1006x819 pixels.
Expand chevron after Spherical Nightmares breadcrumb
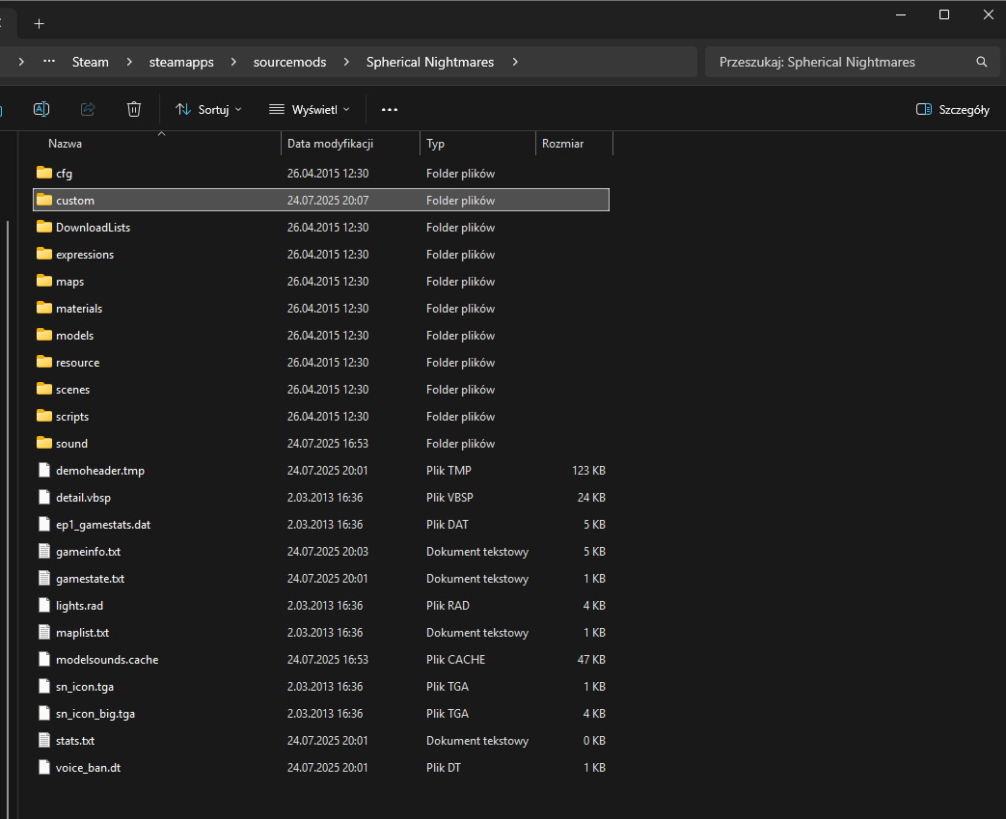(515, 62)
